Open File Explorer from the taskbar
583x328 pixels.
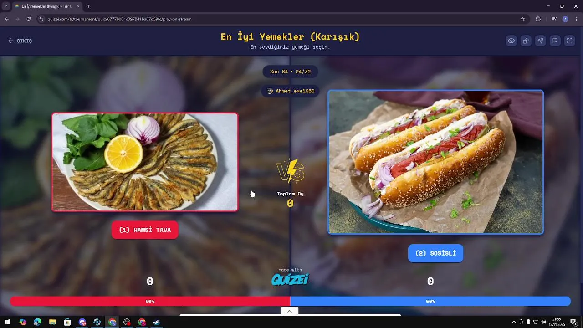[52, 322]
